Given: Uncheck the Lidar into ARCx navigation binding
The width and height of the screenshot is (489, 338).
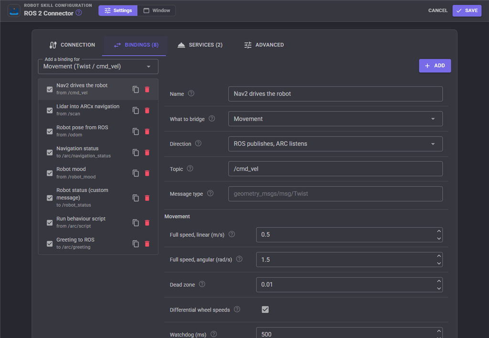Looking at the screenshot, I should (50, 110).
